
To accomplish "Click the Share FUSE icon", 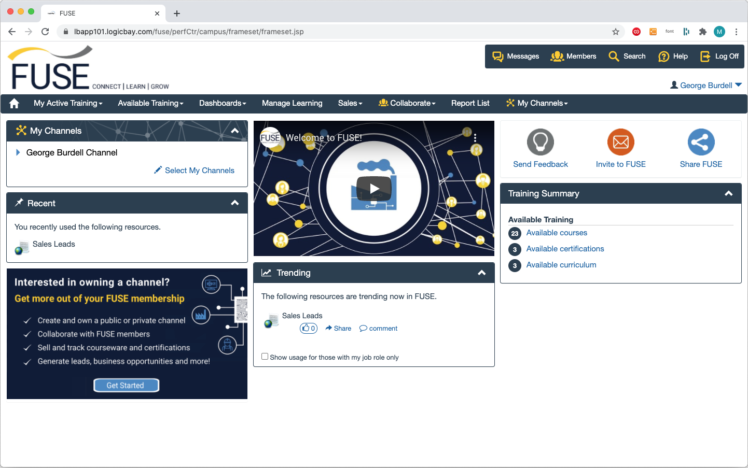I will pos(701,142).
